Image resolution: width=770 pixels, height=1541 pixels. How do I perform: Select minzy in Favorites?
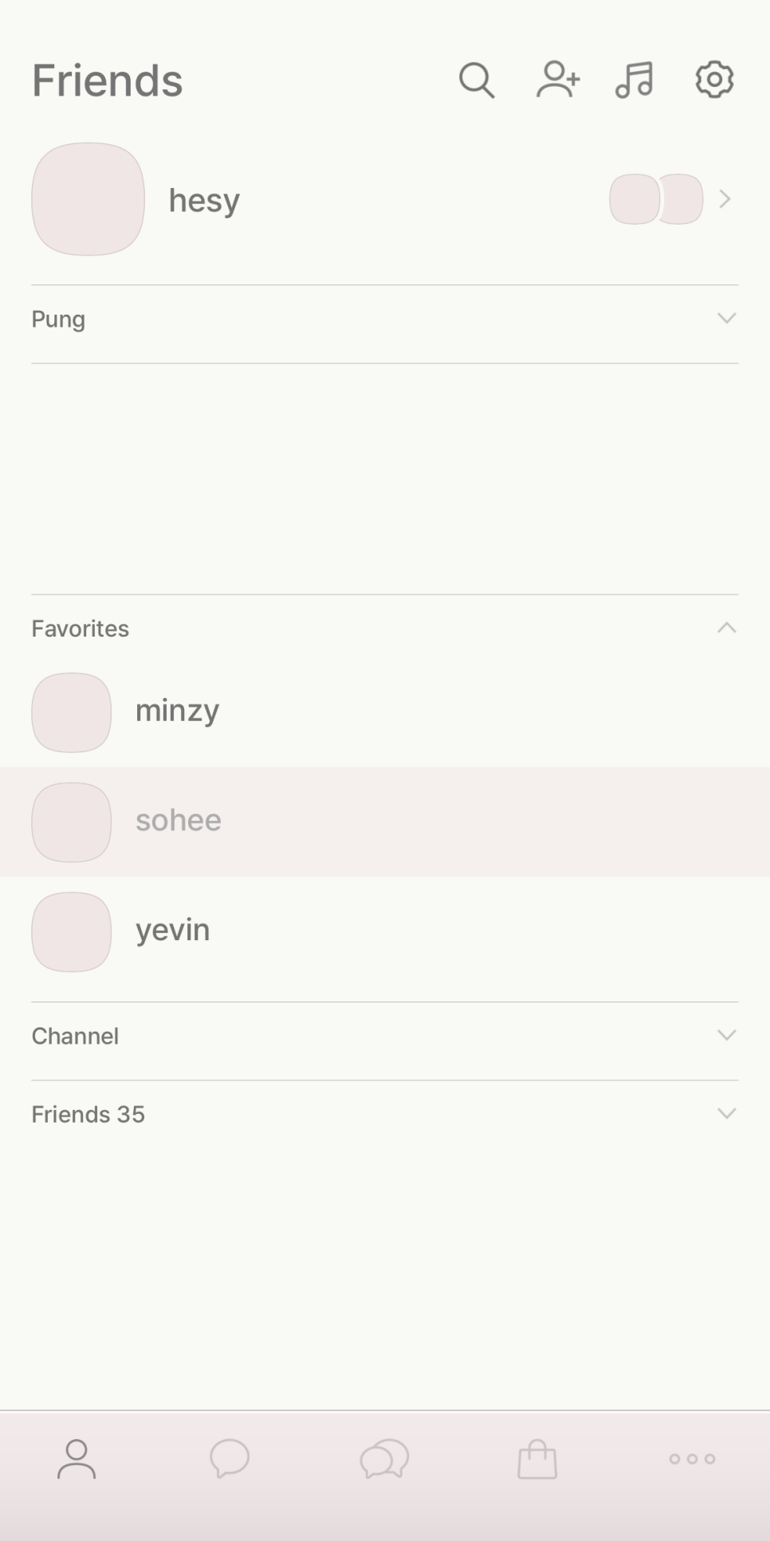coord(177,711)
